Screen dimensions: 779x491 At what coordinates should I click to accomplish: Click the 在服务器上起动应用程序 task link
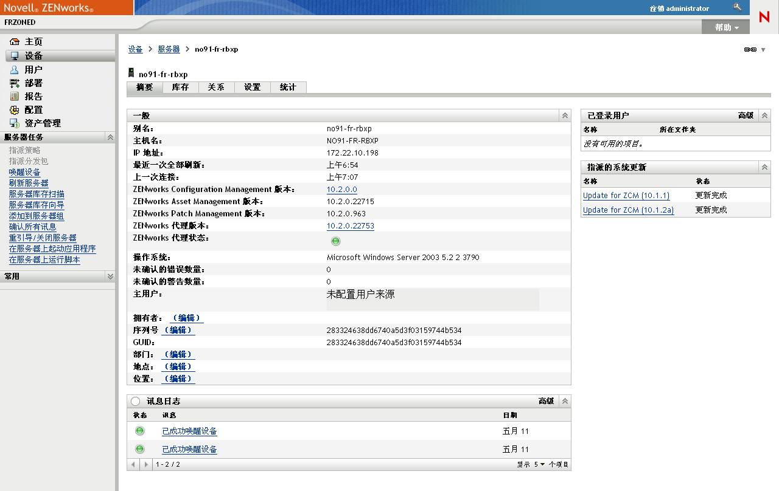52,249
